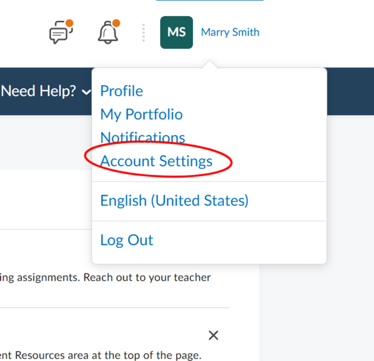This screenshot has height=361, width=374.
Task: Click the orange dot on the chat icon
Action: pos(69,23)
